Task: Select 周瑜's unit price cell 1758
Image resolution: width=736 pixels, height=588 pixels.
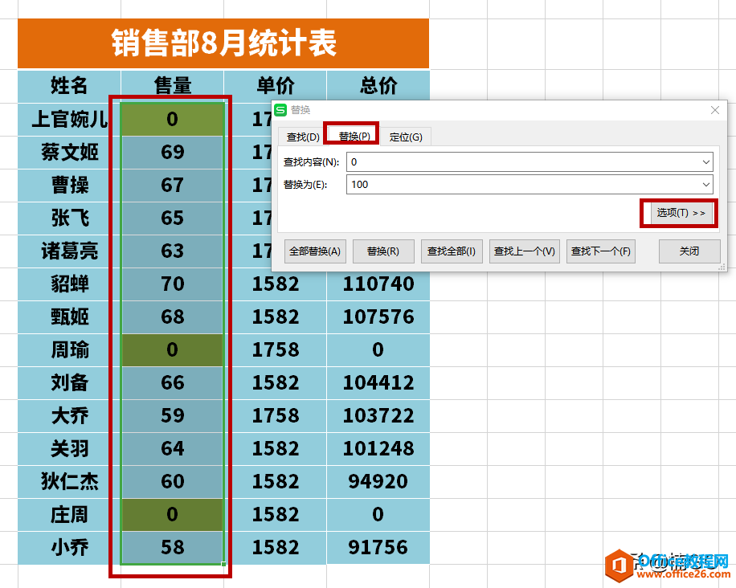Action: (x=275, y=349)
